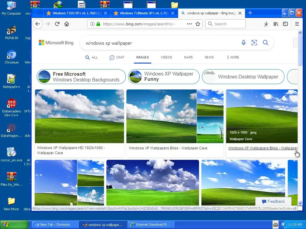Click the page scrollbar up arrow
Viewport: 306px width, 229px height.
point(300,33)
